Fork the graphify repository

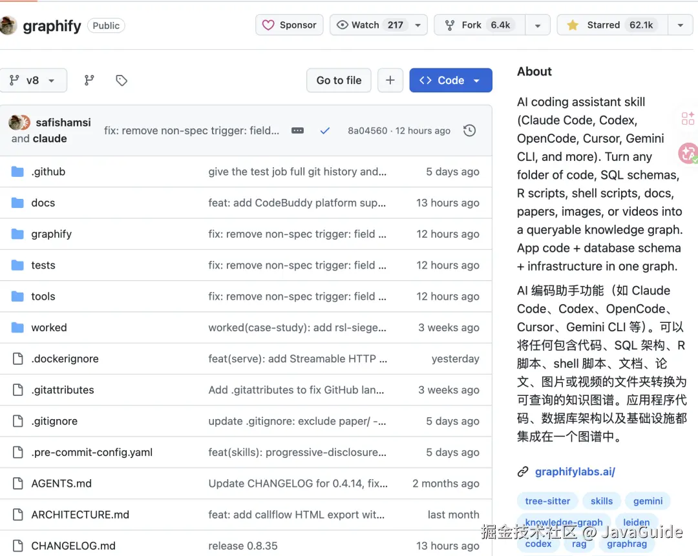point(480,25)
